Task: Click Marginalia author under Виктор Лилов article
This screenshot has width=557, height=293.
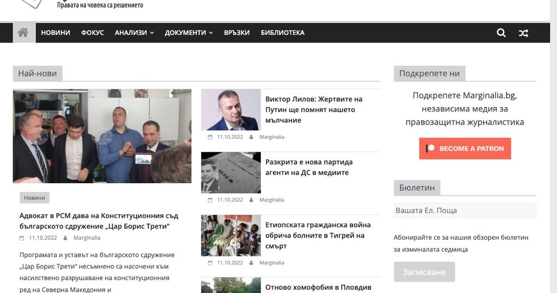Action: tap(272, 137)
